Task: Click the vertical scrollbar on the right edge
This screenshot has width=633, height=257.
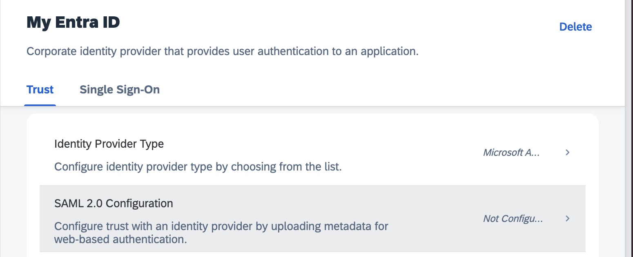Action: 629,122
